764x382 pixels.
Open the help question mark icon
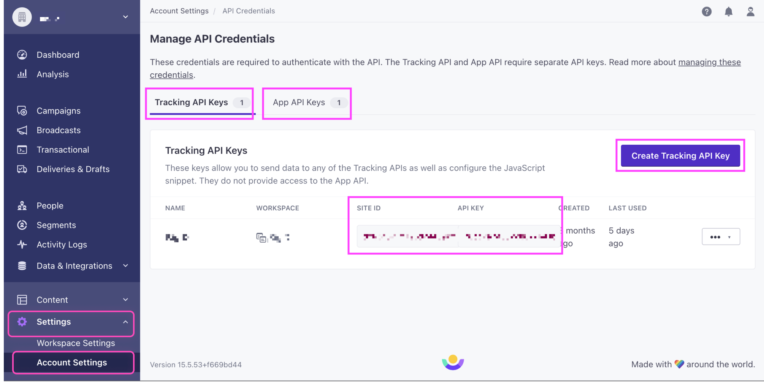coord(707,11)
